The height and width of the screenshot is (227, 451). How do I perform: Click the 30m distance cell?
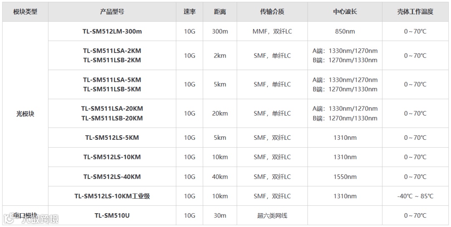coord(220,215)
